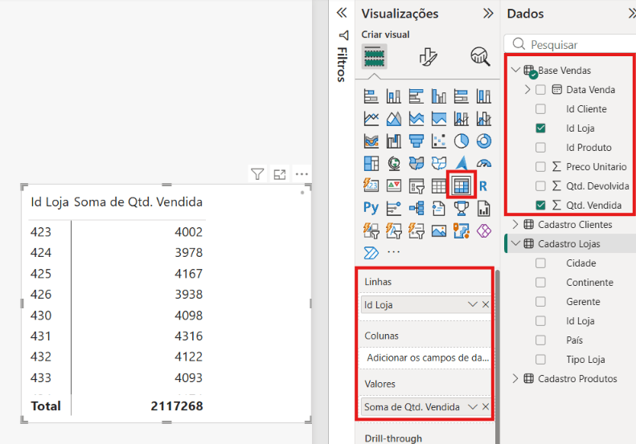Collapse the Base Vendas table

515,70
